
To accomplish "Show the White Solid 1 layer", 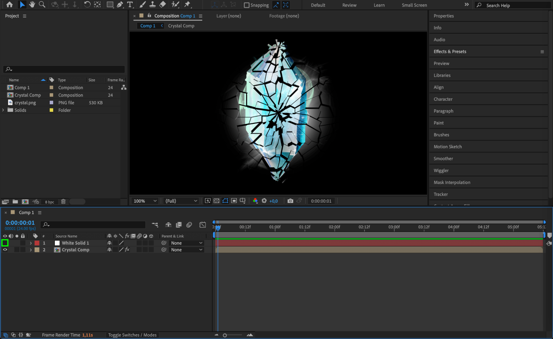I will click(5, 243).
